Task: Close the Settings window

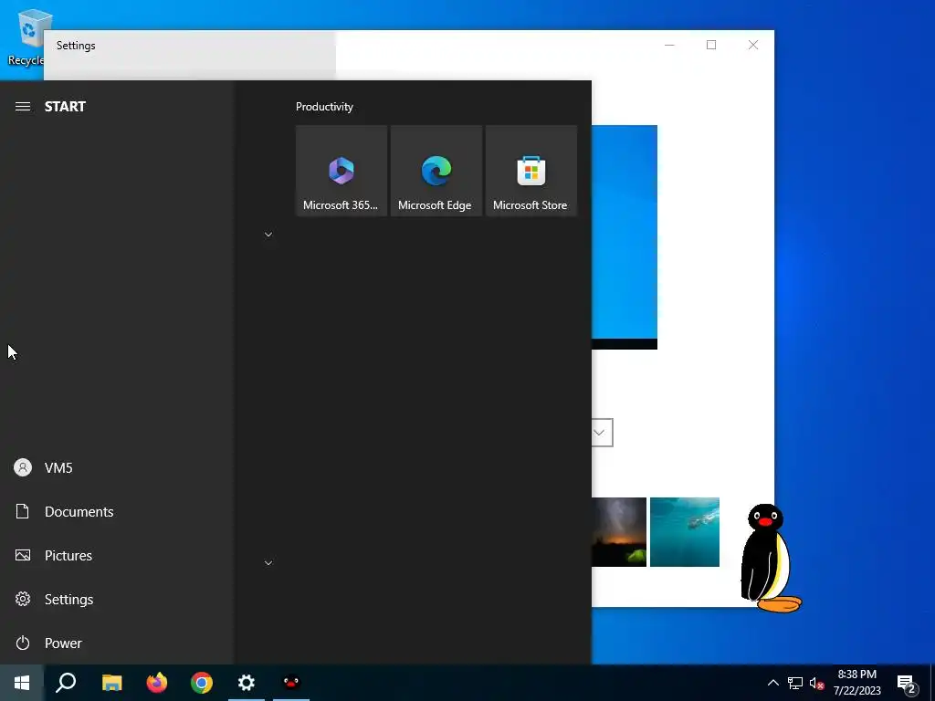Action: click(753, 46)
